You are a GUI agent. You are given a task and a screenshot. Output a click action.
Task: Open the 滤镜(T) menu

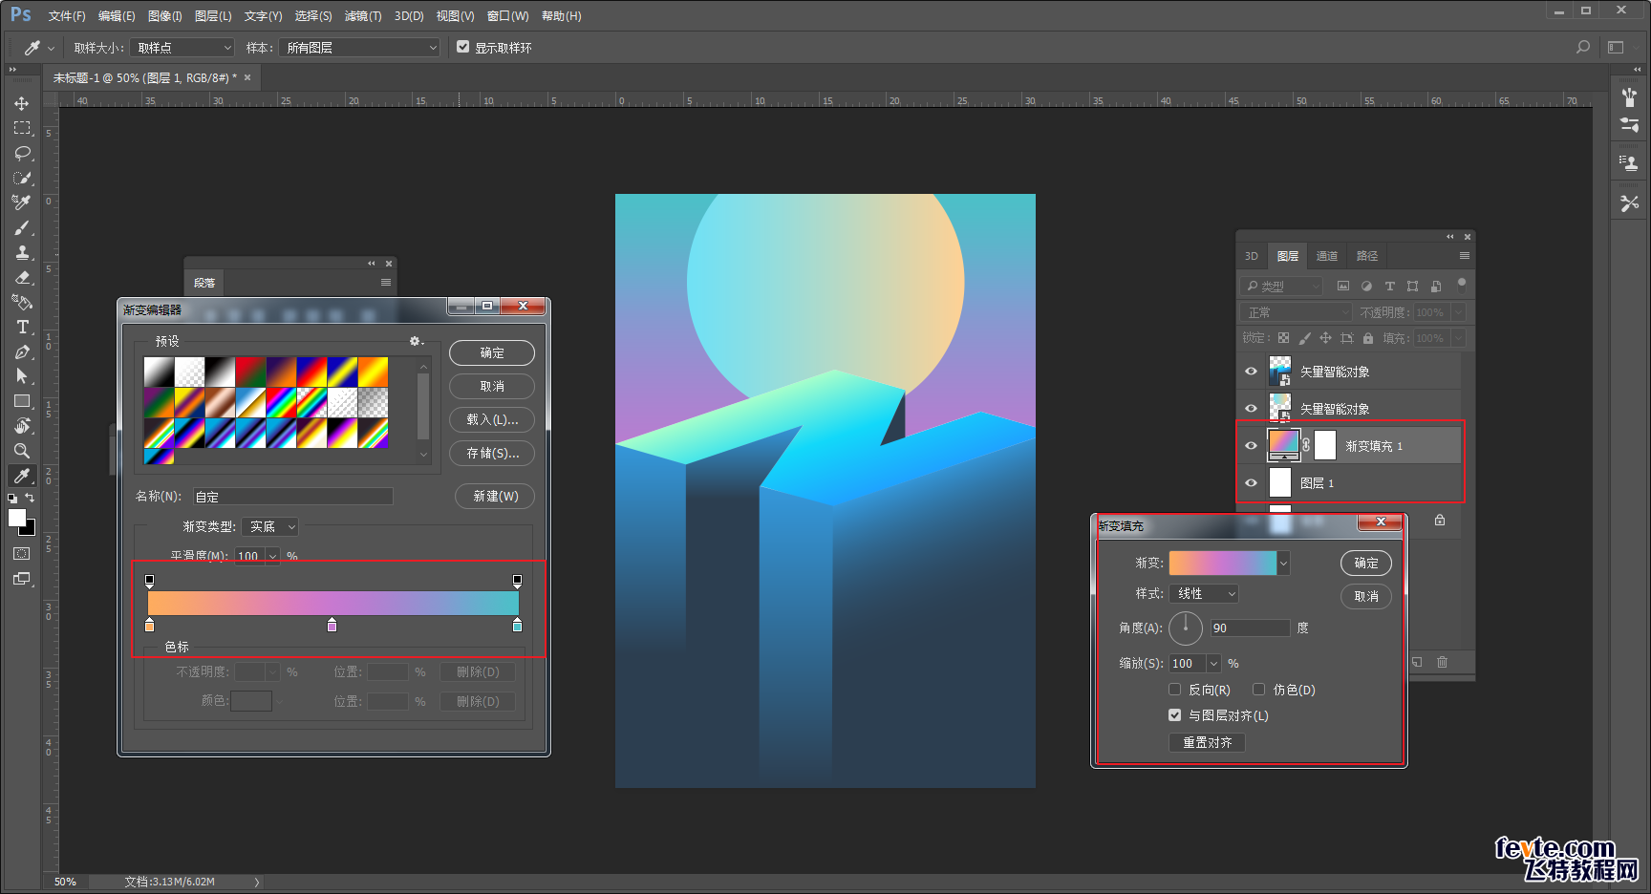click(x=362, y=16)
